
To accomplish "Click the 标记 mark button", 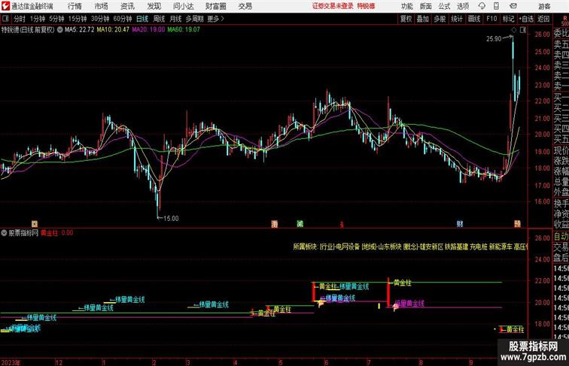I will click(x=508, y=19).
